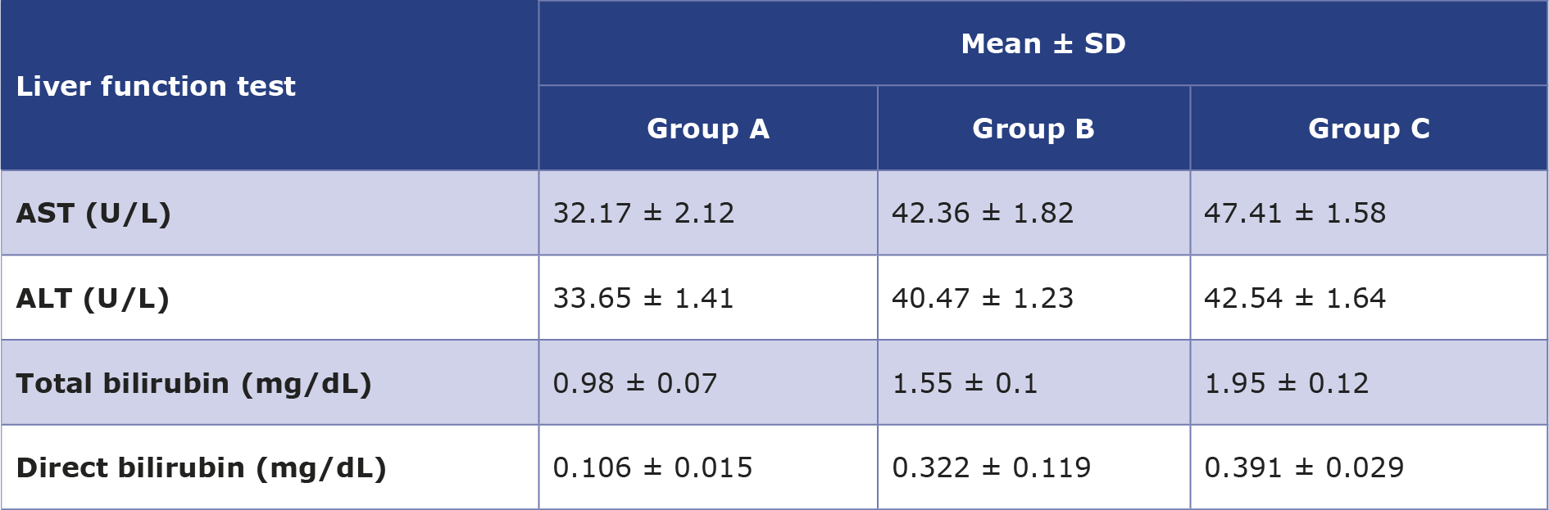Select total bilirubin value 1.55 ± 0.1
1549x510 pixels.
tap(965, 383)
